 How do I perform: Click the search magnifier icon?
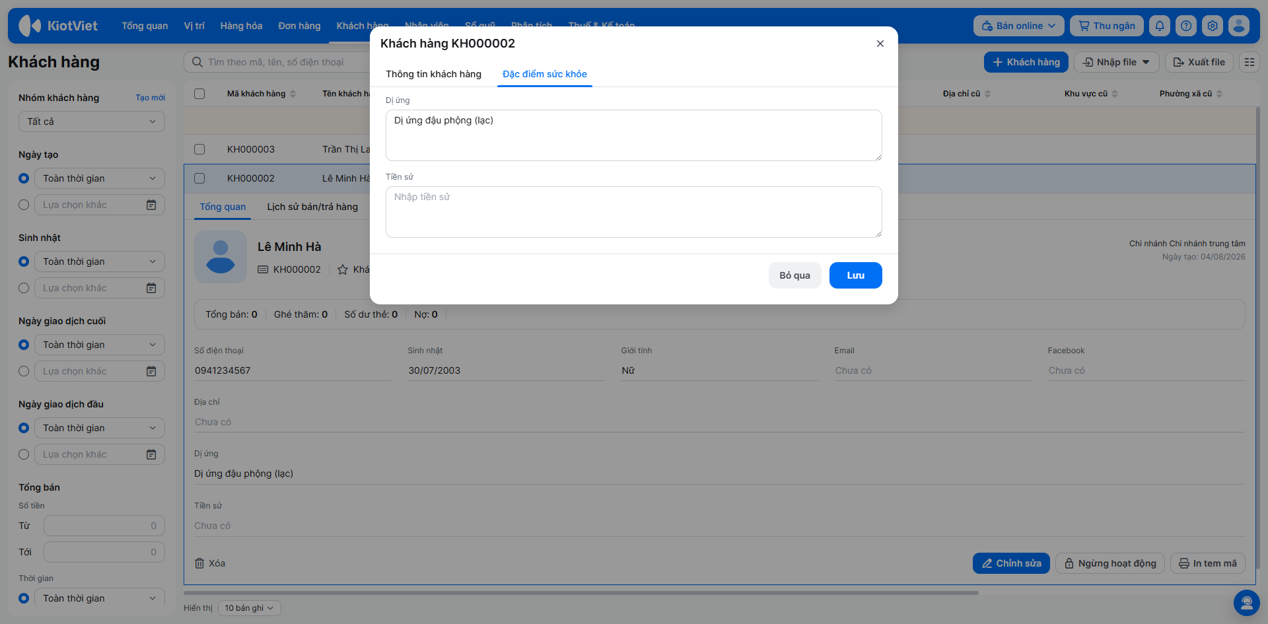click(x=197, y=62)
